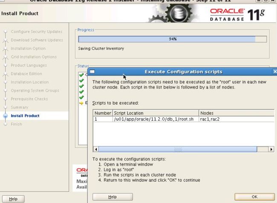The image size is (277, 203).
Task: Select the Nodes column header
Action: [237, 113]
